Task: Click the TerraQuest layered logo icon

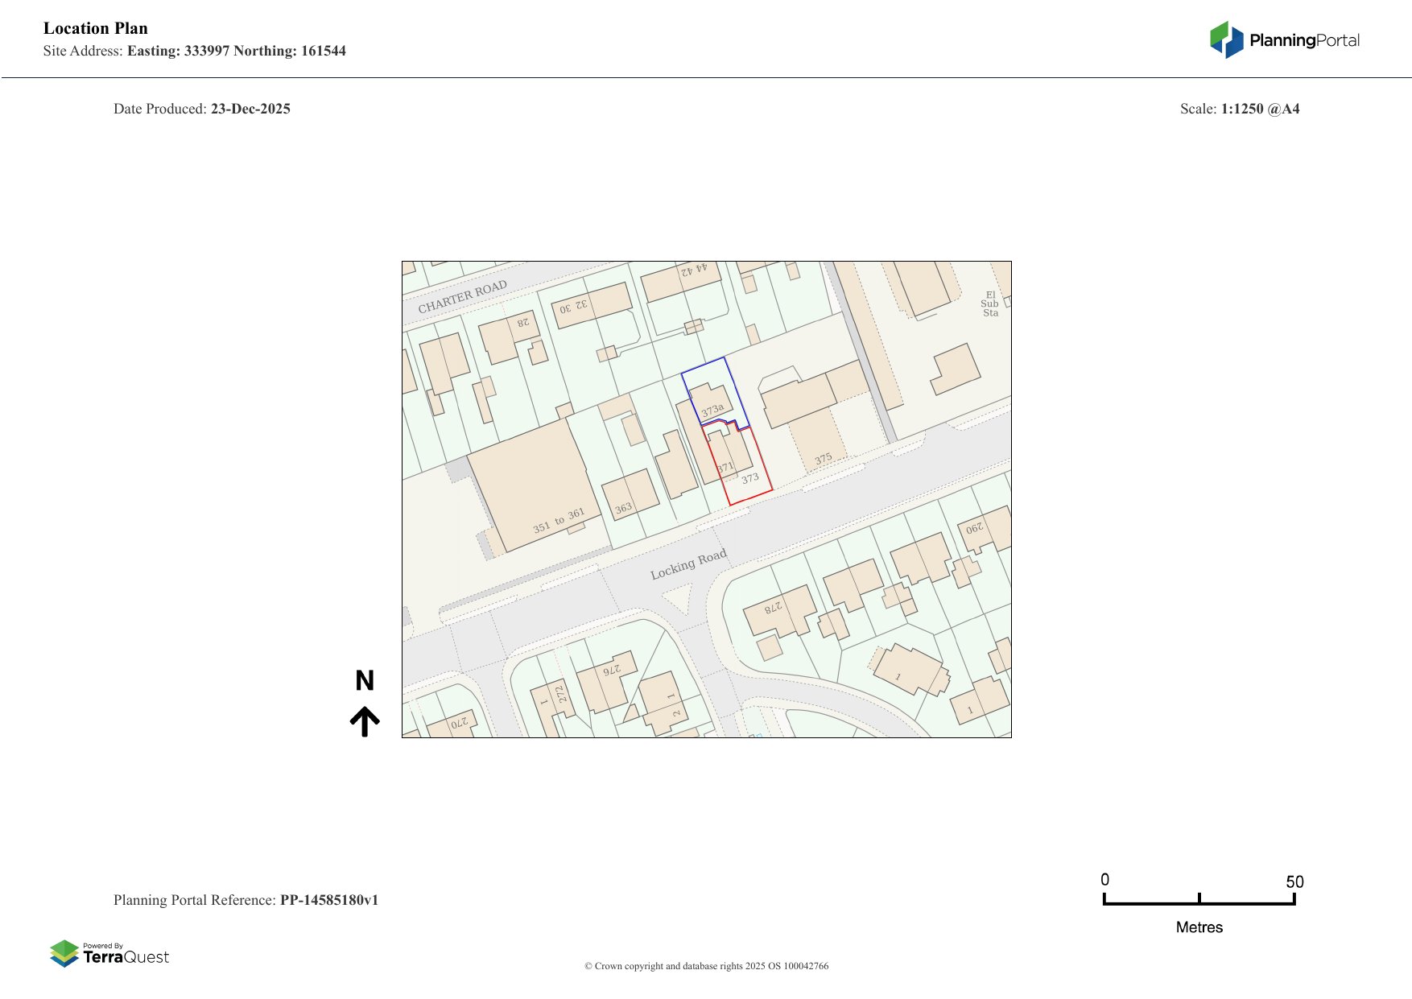Action: 64,954
